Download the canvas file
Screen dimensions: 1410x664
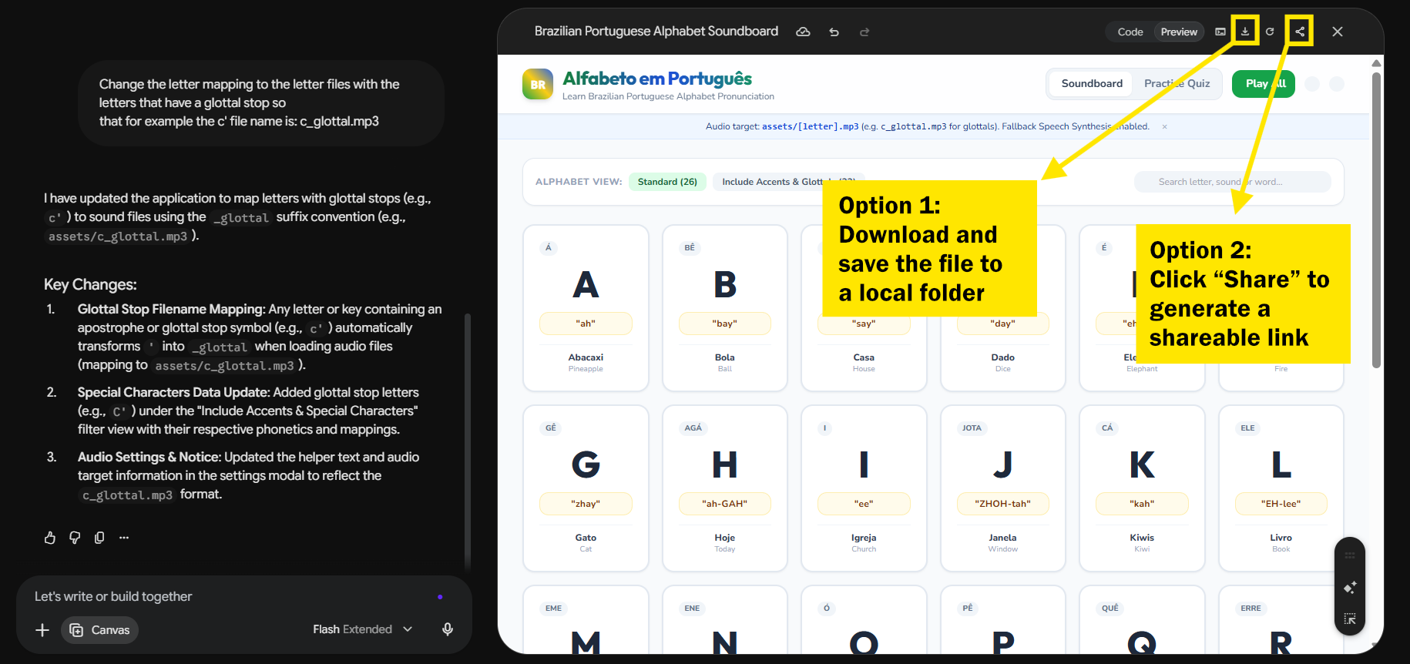tap(1245, 32)
